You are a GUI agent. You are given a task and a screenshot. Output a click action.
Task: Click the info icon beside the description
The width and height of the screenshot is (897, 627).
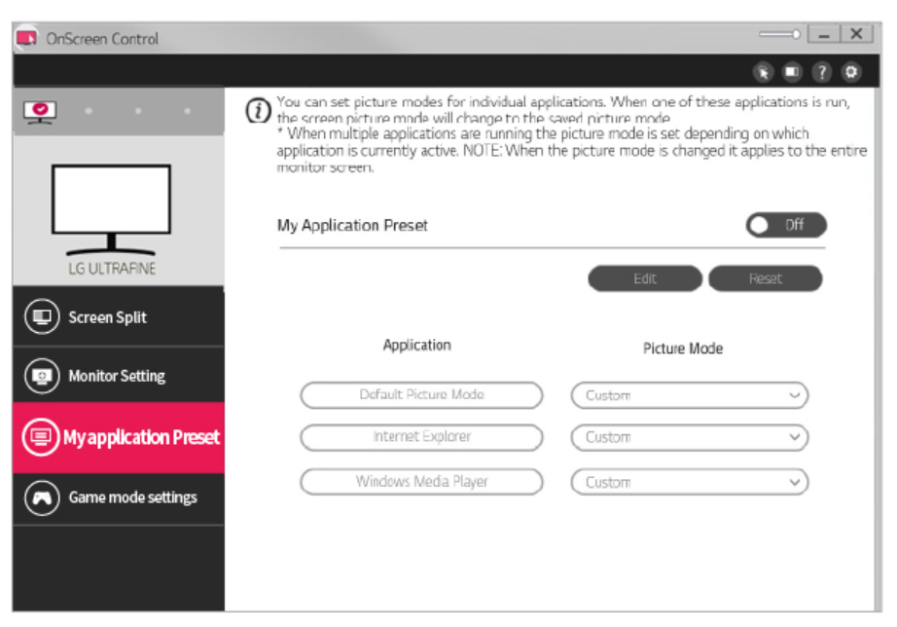(x=257, y=111)
